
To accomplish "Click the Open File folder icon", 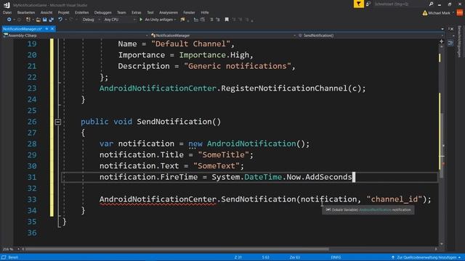I will click(x=38, y=20).
